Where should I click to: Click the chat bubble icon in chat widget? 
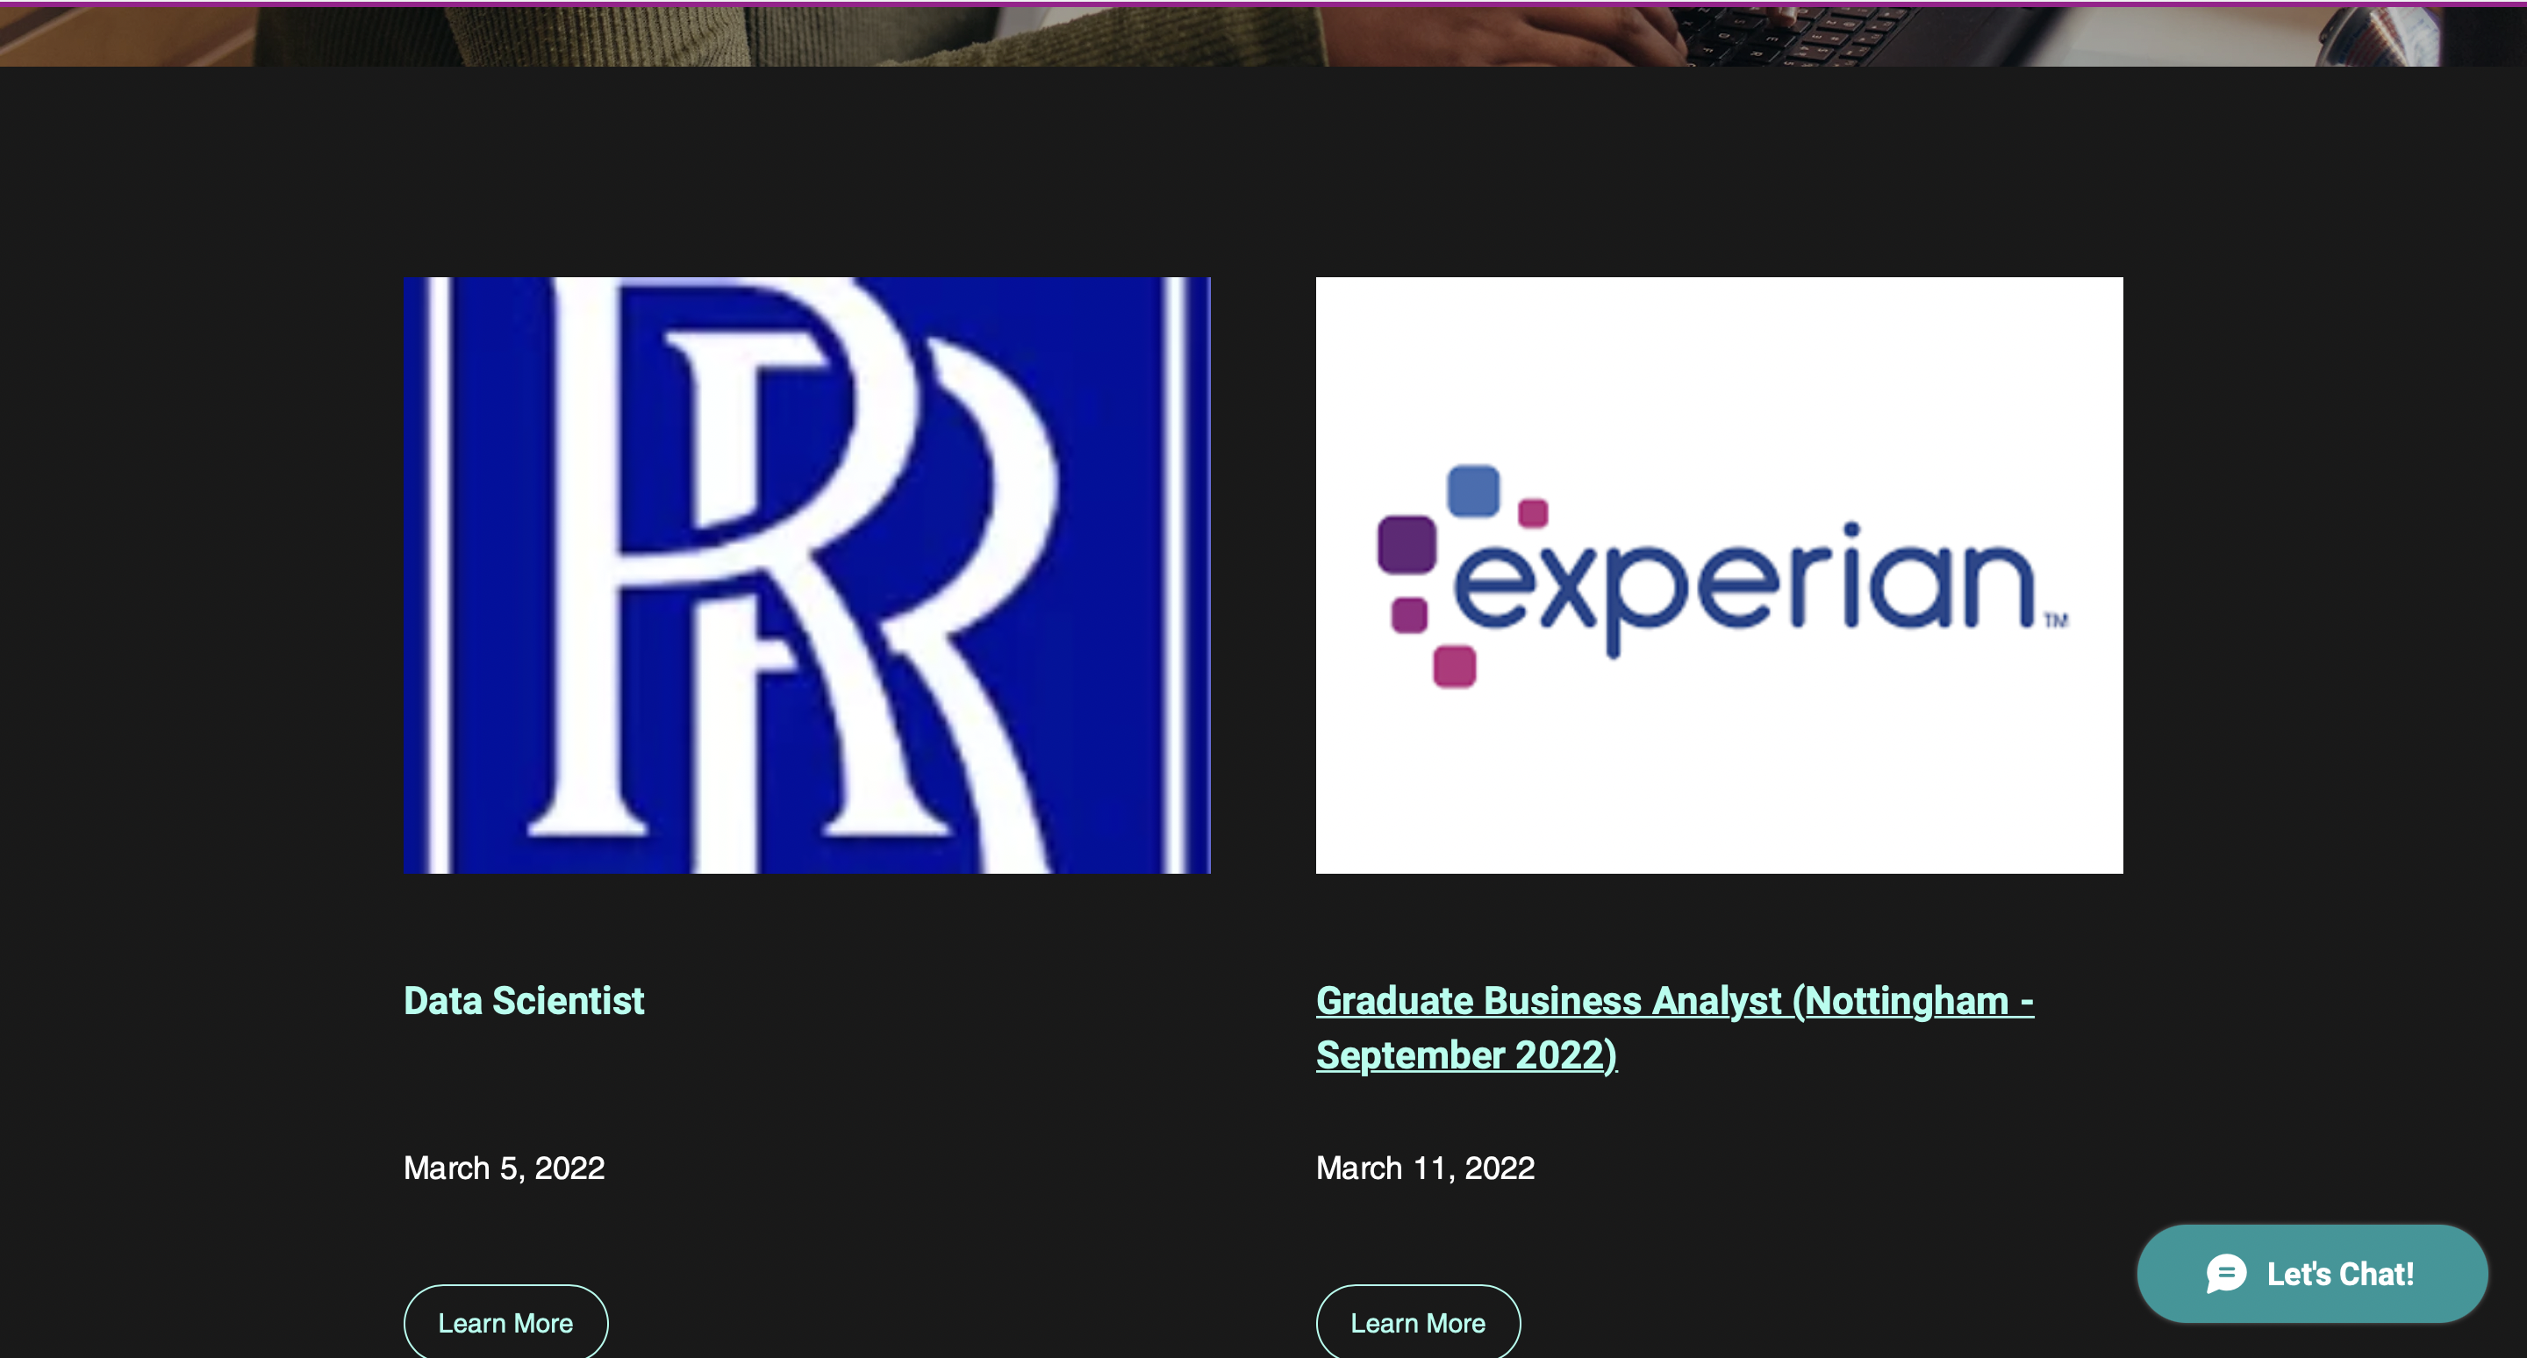pos(2226,1274)
